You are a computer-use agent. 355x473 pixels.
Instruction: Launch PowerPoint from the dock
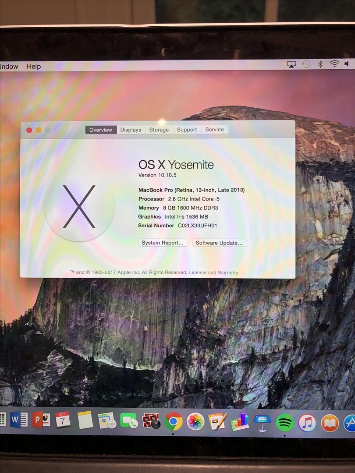pos(41,420)
